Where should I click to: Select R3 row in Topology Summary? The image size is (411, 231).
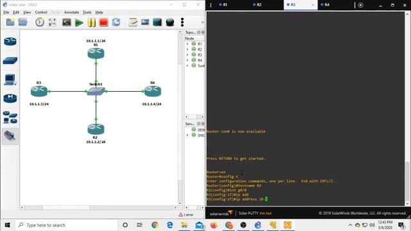[195, 55]
